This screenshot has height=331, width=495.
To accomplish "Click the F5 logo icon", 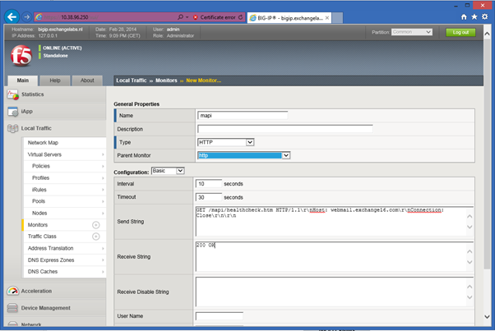I will 21,56.
